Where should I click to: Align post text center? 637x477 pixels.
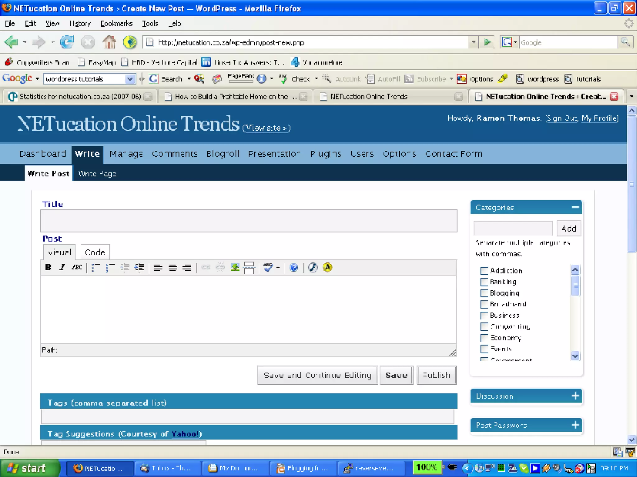point(173,268)
